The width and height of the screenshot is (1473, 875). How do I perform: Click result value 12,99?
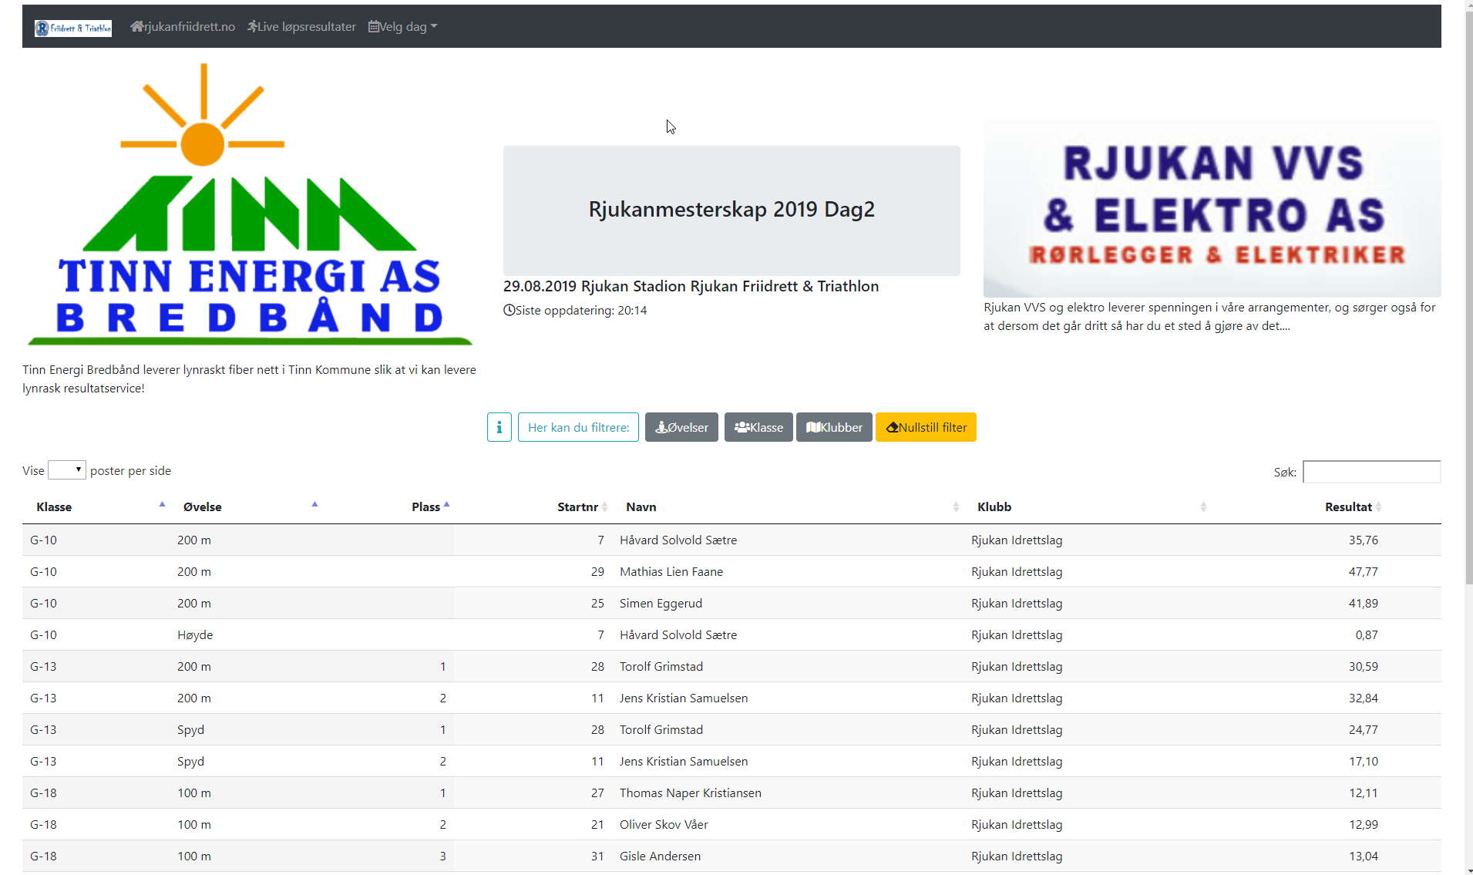(x=1363, y=824)
